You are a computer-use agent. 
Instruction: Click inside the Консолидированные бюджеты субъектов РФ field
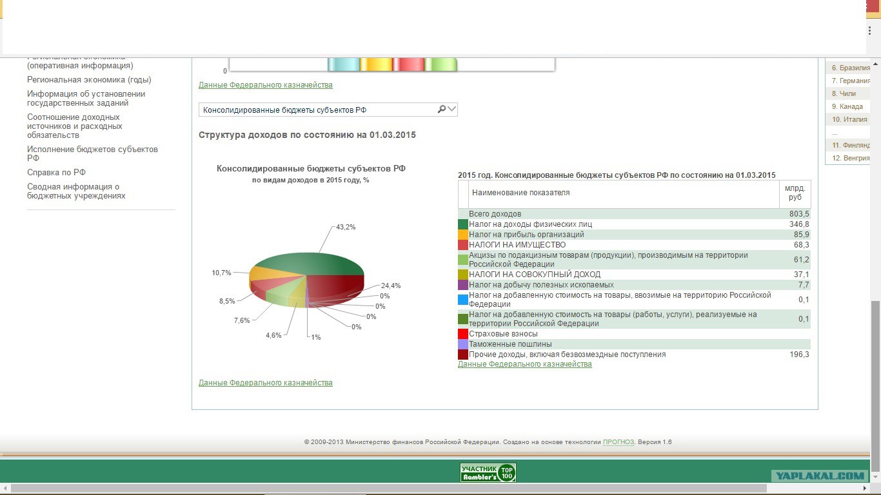(x=318, y=110)
